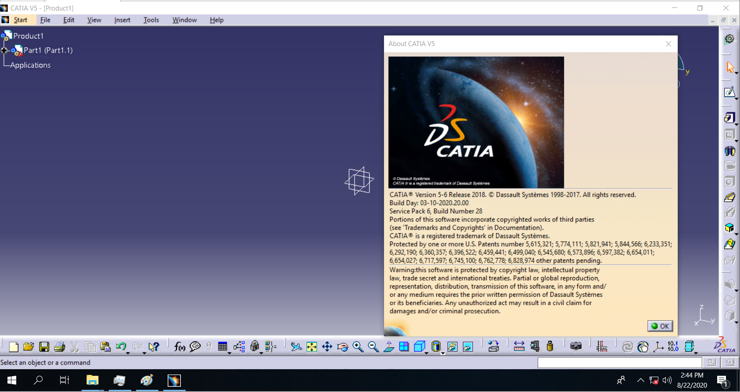Viewport: 740px width, 392px height.
Task: Open the Help menu
Action: tap(217, 20)
